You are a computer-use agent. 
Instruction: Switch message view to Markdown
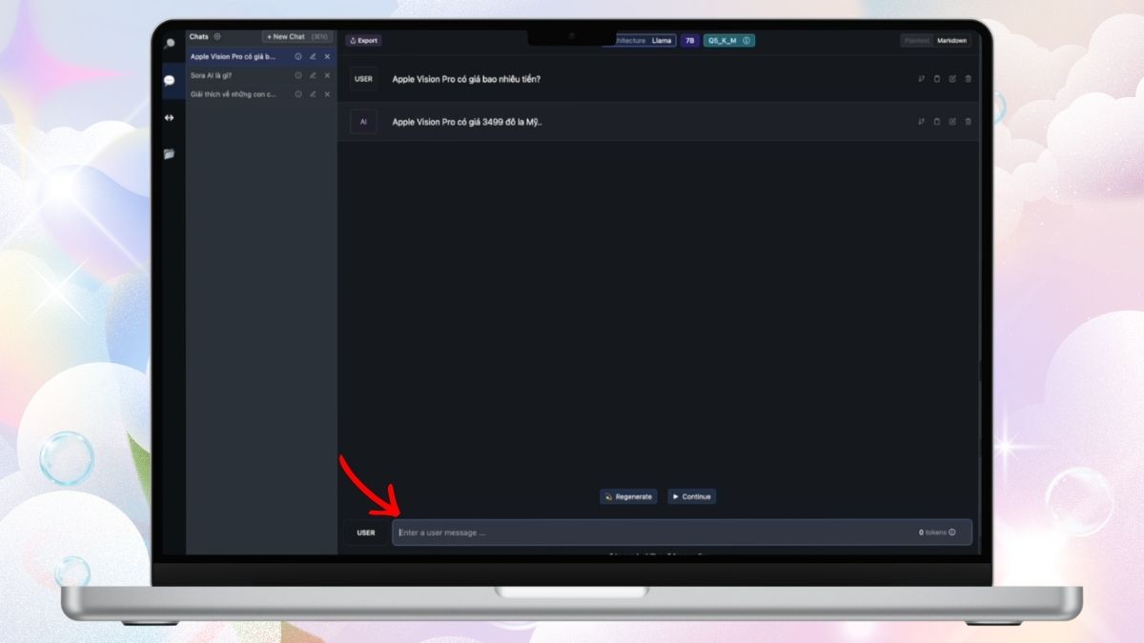pos(951,41)
